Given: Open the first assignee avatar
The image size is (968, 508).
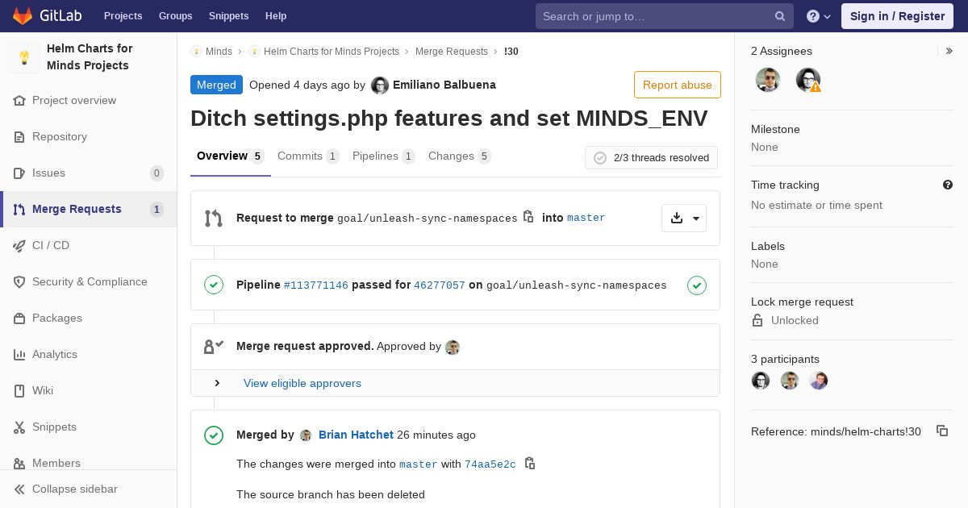Looking at the screenshot, I should coord(768,80).
